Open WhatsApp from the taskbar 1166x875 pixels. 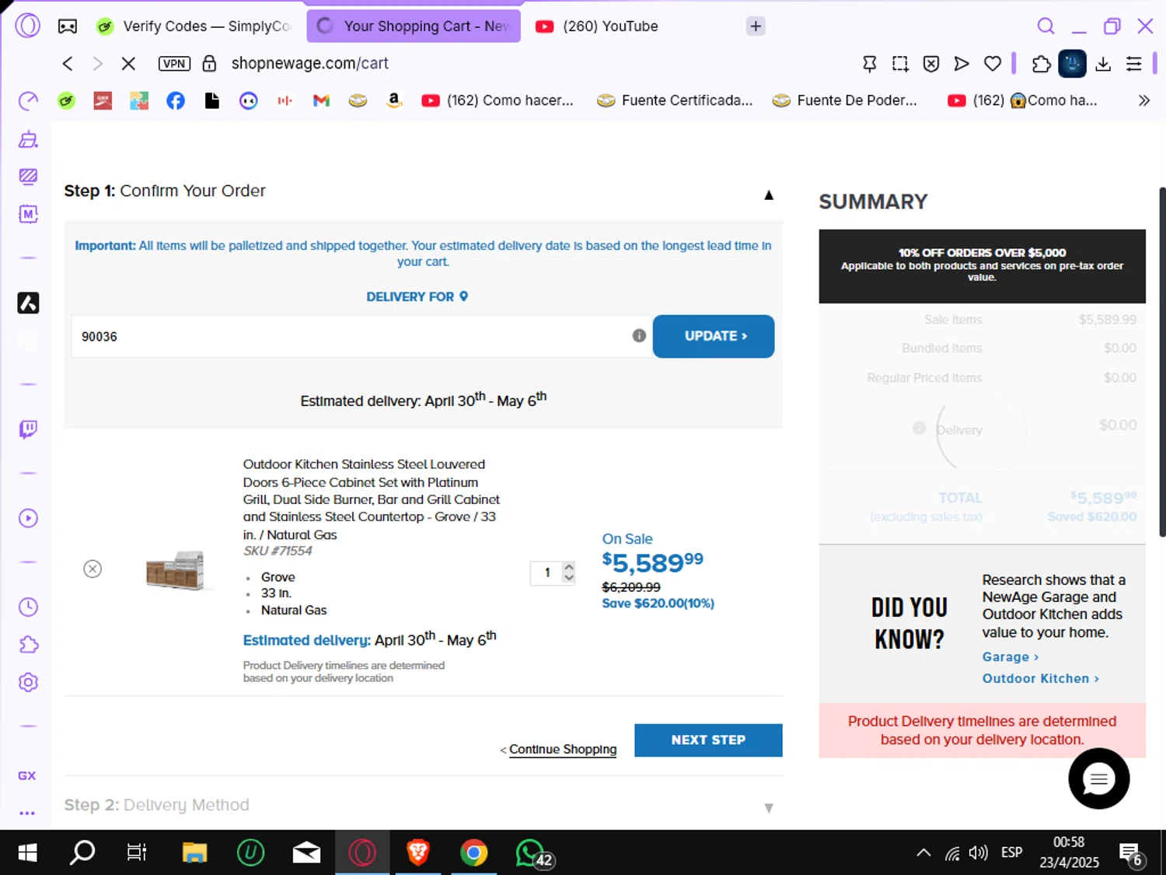tap(532, 853)
